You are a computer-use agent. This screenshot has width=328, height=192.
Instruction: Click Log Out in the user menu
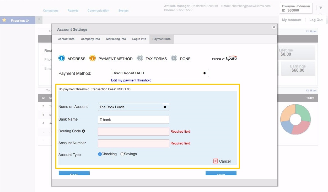click(316, 20)
